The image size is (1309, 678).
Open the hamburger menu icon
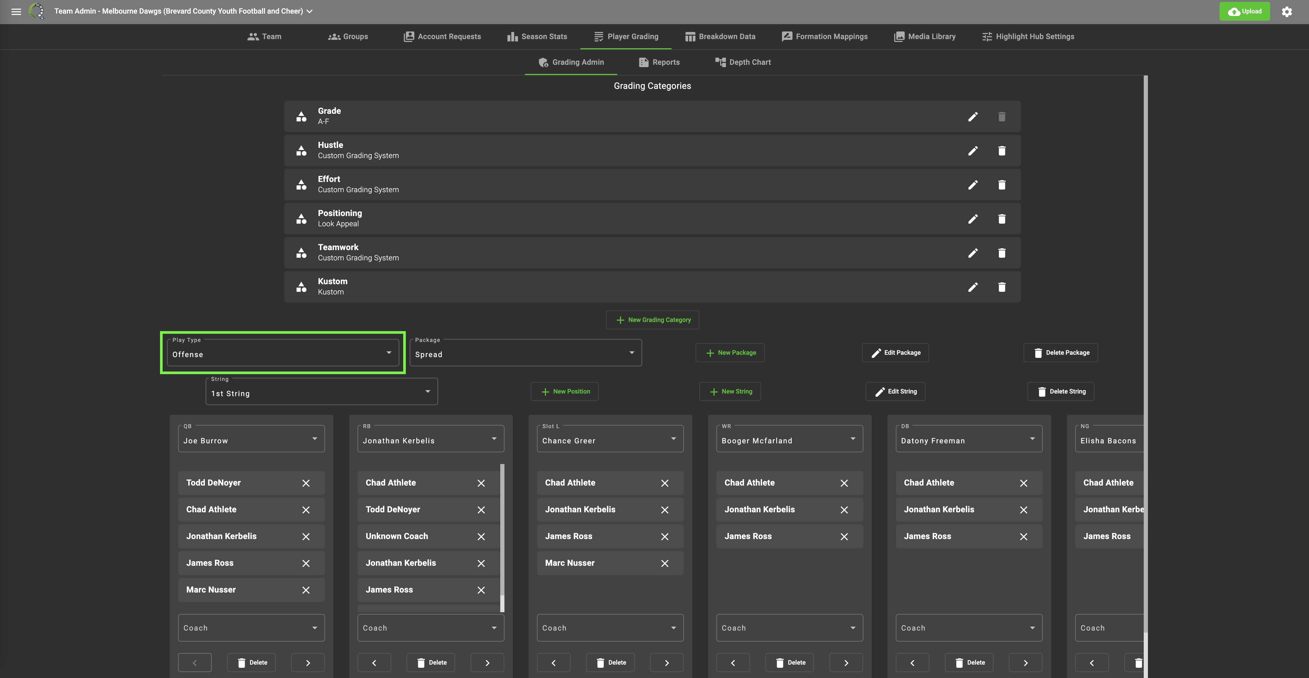point(16,11)
